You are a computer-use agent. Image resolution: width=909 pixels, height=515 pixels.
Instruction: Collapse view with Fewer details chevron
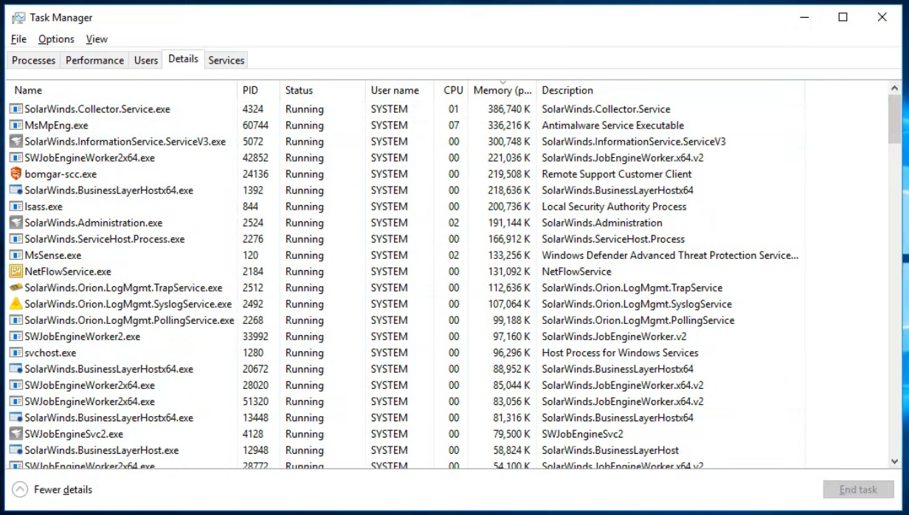[x=21, y=489]
